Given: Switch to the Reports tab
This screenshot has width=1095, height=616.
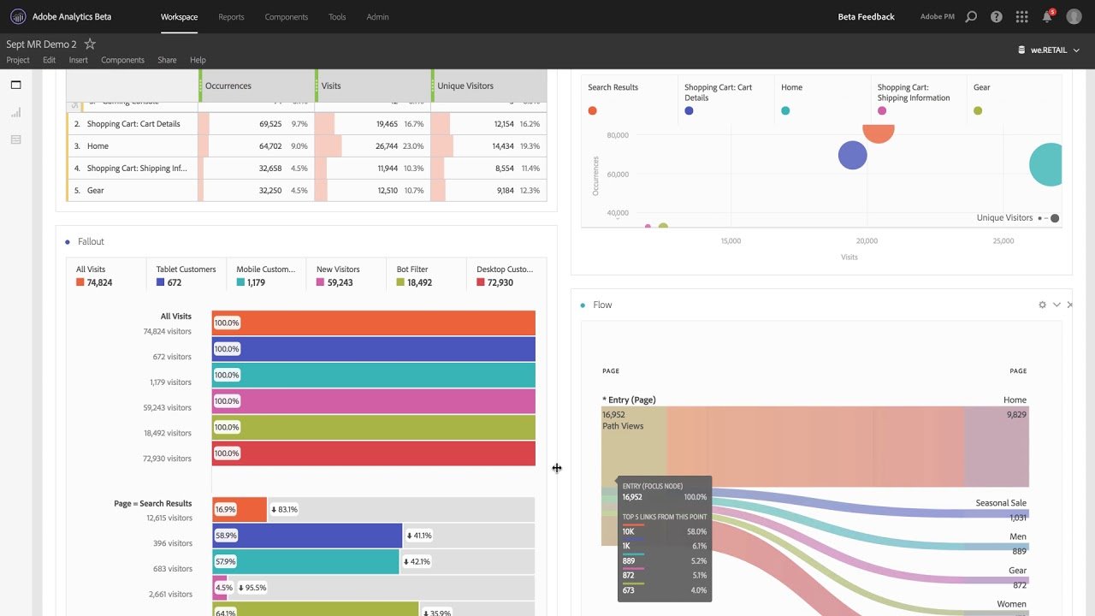Looking at the screenshot, I should click(x=231, y=17).
